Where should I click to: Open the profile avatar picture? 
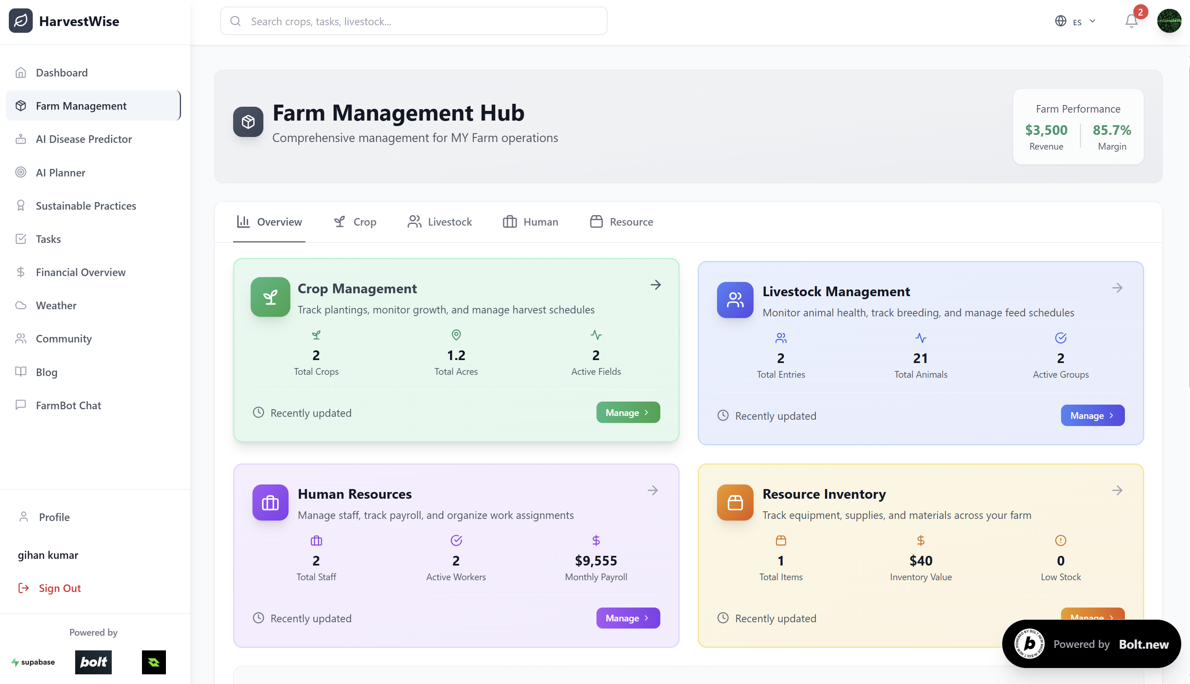(1169, 21)
